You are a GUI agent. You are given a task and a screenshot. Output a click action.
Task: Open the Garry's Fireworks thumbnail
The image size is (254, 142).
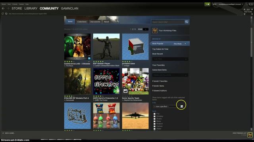point(106,81)
